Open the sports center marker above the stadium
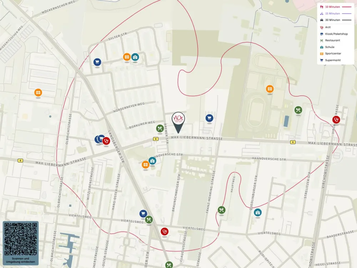 point(270,89)
